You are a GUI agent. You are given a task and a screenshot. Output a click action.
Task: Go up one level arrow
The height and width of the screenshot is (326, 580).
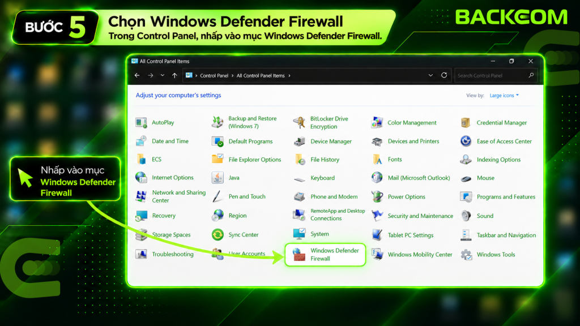click(174, 75)
